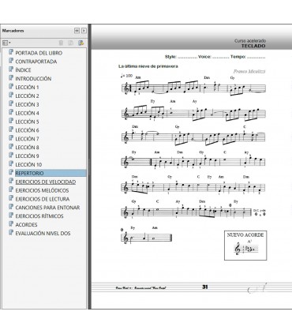292x334 pixels.
Task: Open the EJERCICIOS DE VELOCIDAD bookmark
Action: click(x=46, y=182)
